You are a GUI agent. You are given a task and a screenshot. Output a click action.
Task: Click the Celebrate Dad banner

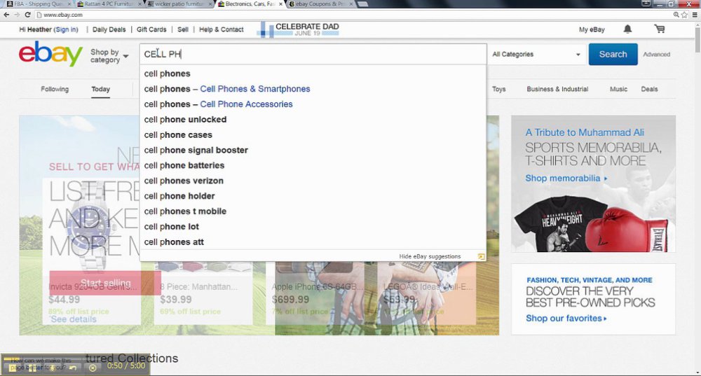coord(298,29)
